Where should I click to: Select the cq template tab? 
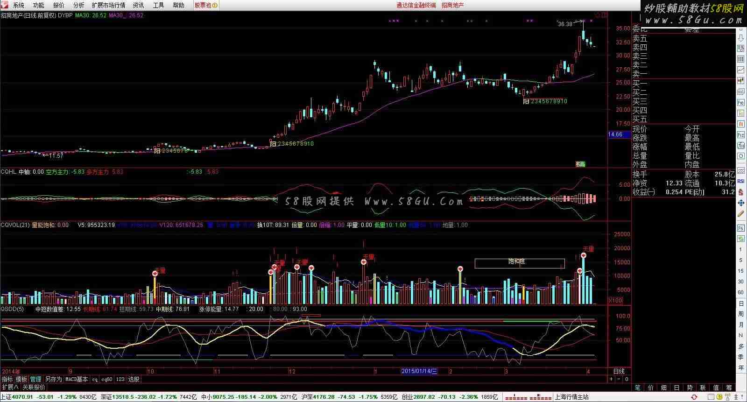[x=95, y=379]
